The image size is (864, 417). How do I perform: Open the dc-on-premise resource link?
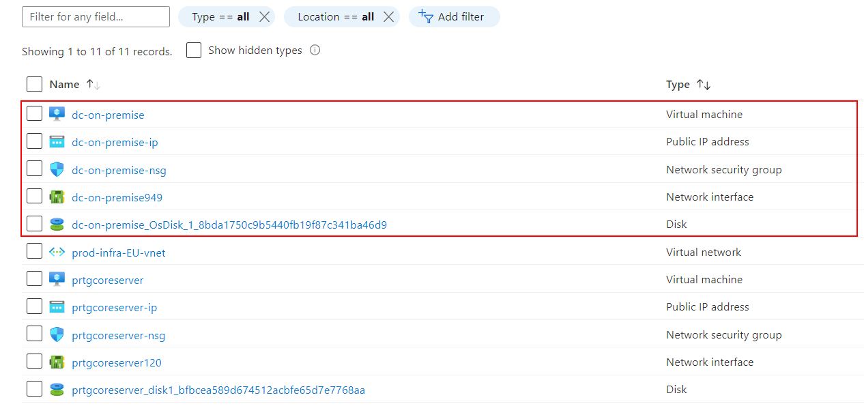(x=108, y=115)
